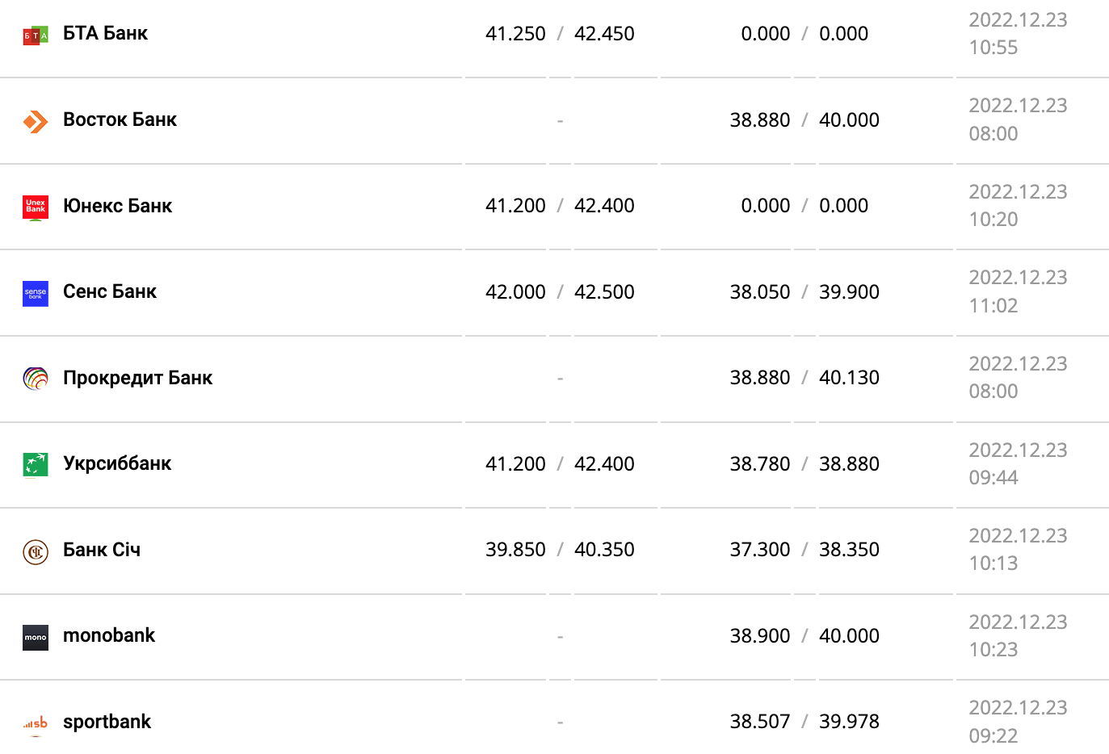1109x754 pixels.
Task: Open the Прокредит Банк page link
Action: coord(137,378)
